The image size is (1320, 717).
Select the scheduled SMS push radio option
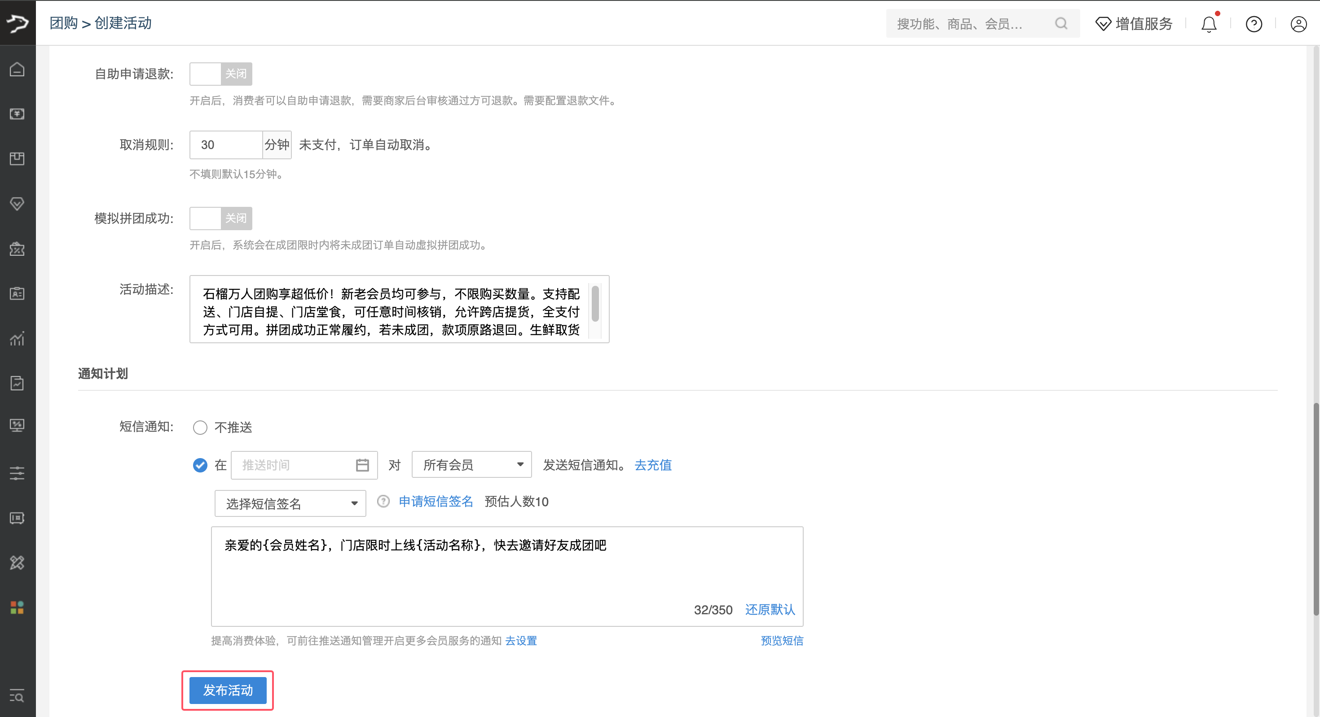(x=200, y=465)
